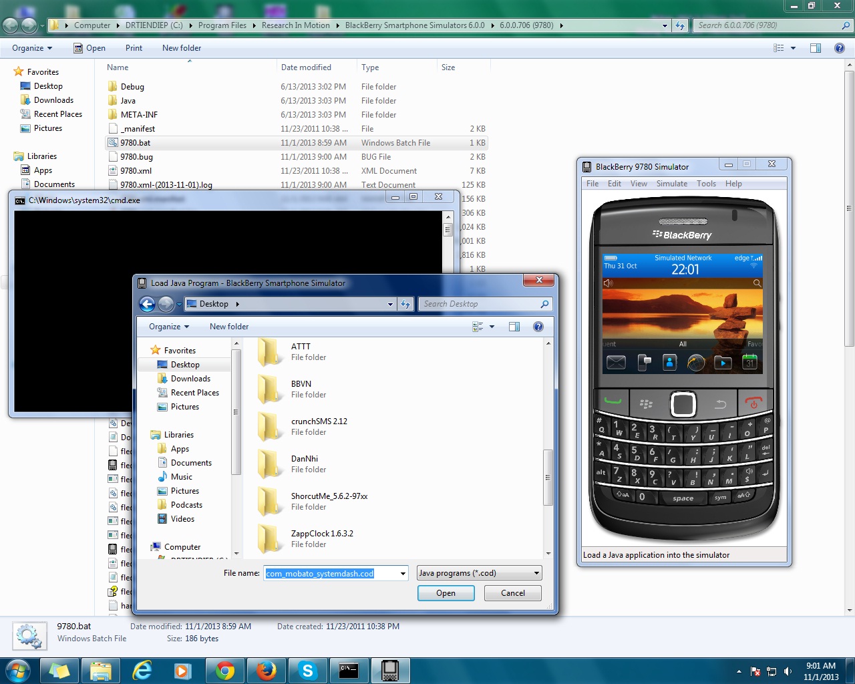Open the Edit menu in the simulator
The width and height of the screenshot is (855, 684).
[x=615, y=184]
